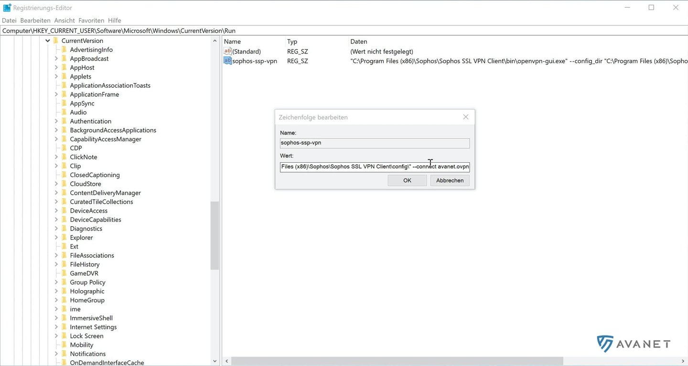The height and width of the screenshot is (366, 688).
Task: Open the Hilfe menu
Action: pyautogui.click(x=115, y=21)
